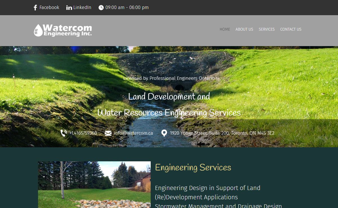Image resolution: width=338 pixels, height=208 pixels.
Task: Click the Engineering Services heading
Action: [193, 168]
